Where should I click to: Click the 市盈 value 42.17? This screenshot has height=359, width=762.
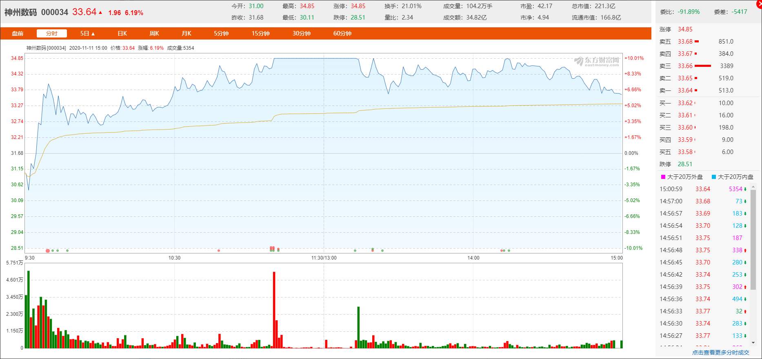click(545, 6)
